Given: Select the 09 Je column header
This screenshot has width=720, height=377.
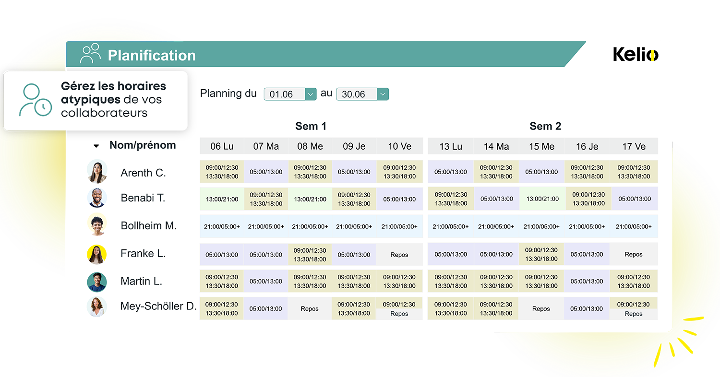Looking at the screenshot, I should tap(354, 146).
